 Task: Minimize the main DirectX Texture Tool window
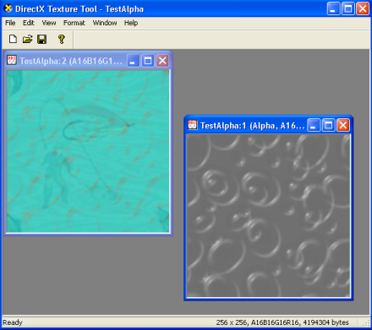pyautogui.click(x=333, y=8)
